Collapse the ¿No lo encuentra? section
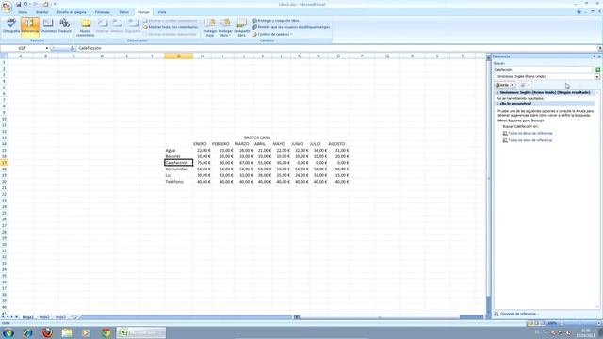The width and height of the screenshot is (603, 339). tap(497, 104)
